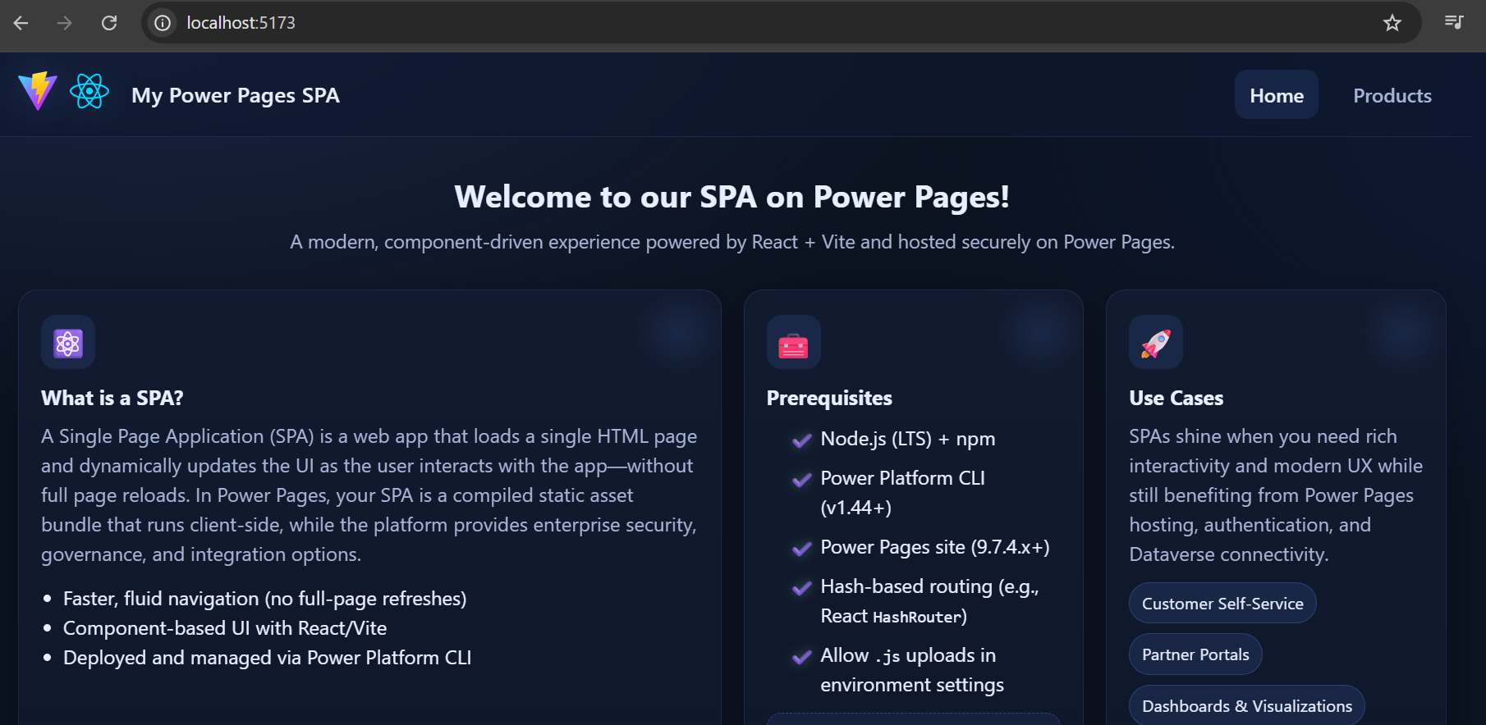Click the red toolbox Prerequisites icon
Image resolution: width=1486 pixels, height=725 pixels.
(793, 343)
